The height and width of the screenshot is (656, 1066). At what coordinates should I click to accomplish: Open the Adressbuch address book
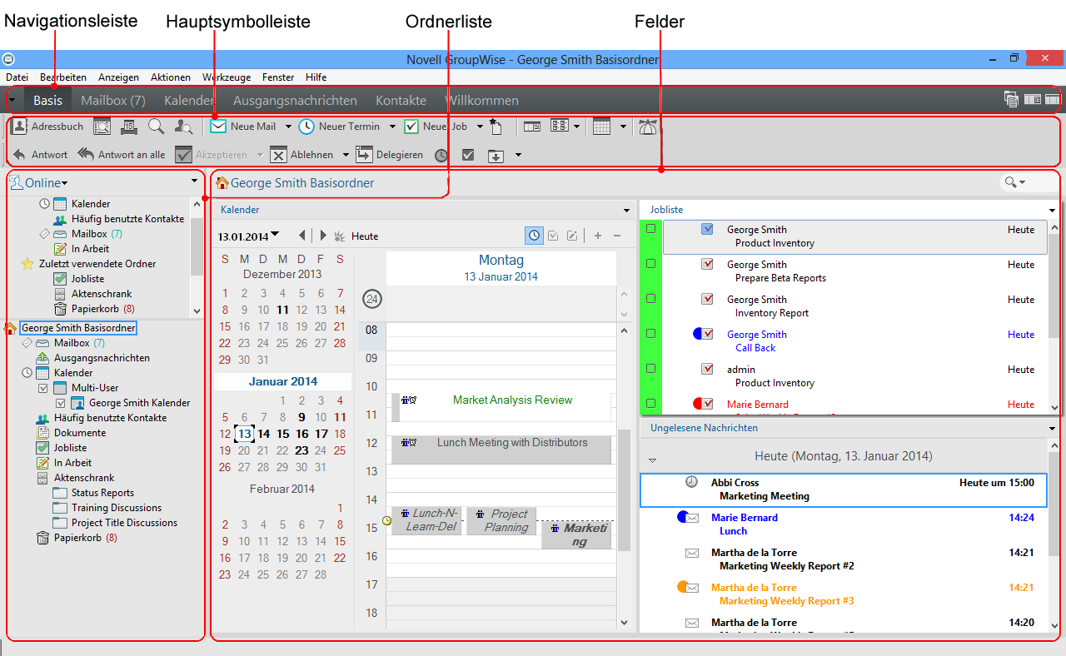point(47,127)
